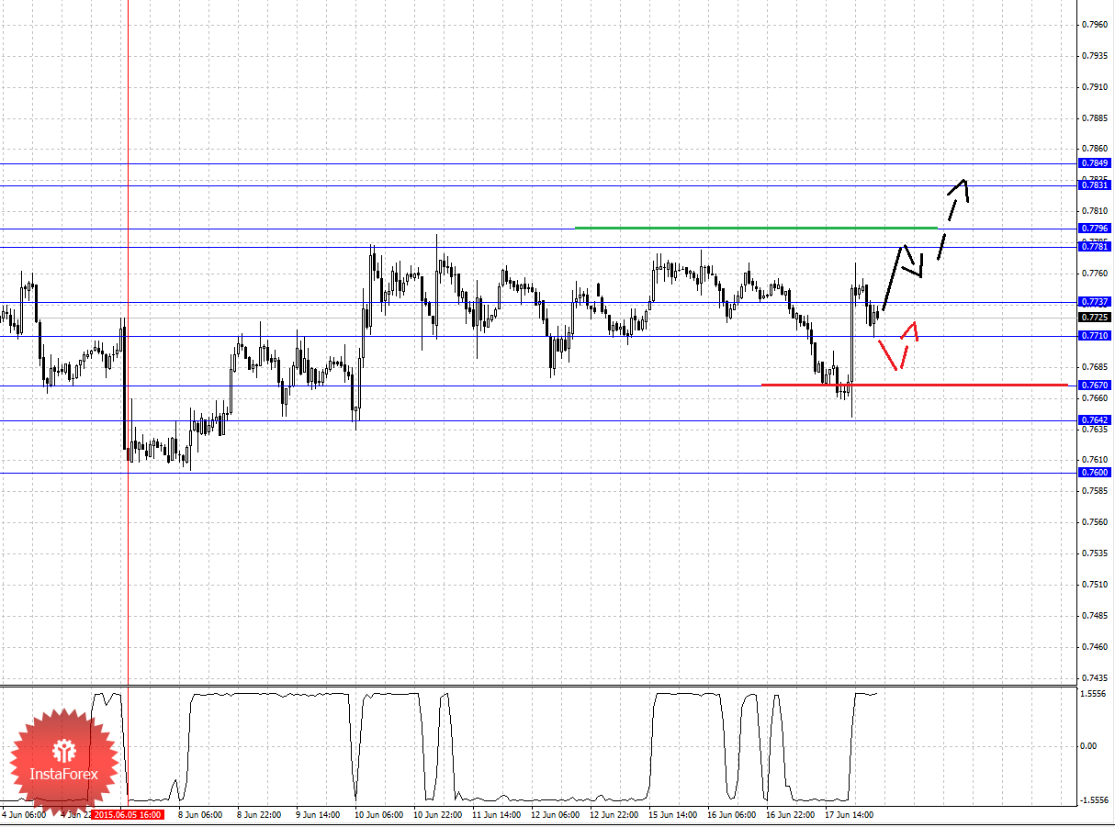The height and width of the screenshot is (827, 1115).
Task: Click the 0.7960 price axis value
Action: pos(1095,24)
